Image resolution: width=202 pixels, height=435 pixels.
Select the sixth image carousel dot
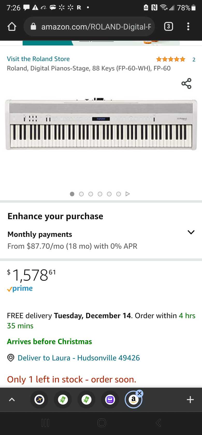(x=119, y=194)
